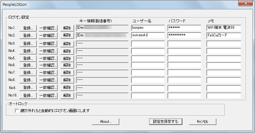Image resolution: width=255 pixels, height=133 pixels.
Task: Click the ユーザー名 column label
Action: 142,21
